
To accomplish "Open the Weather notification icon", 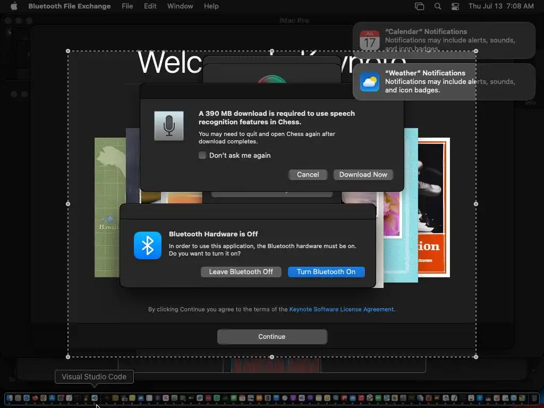I will coord(370,82).
